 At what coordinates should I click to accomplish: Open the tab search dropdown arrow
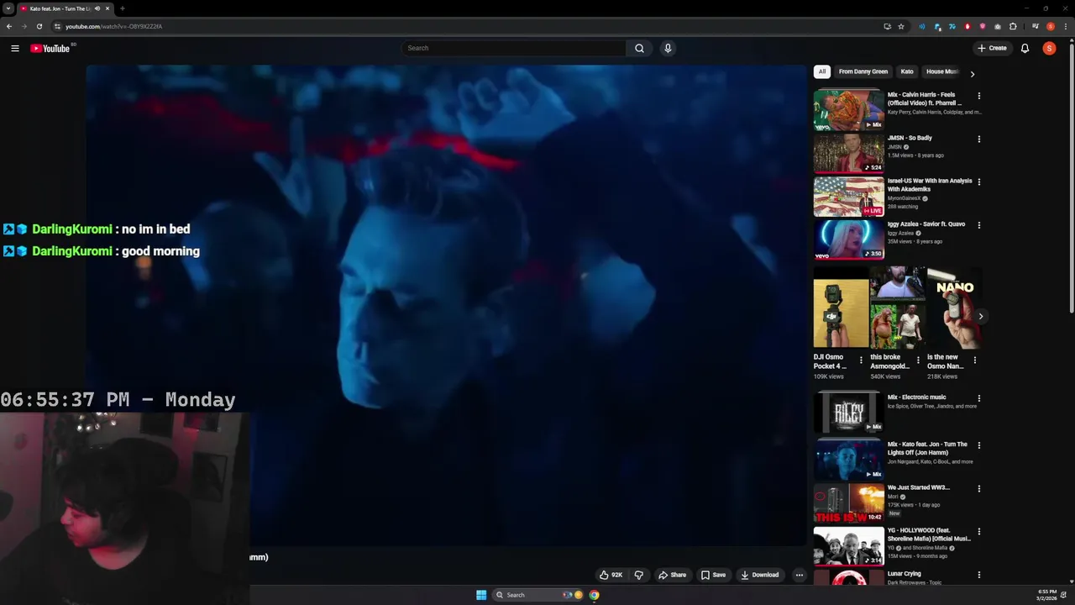(8, 8)
